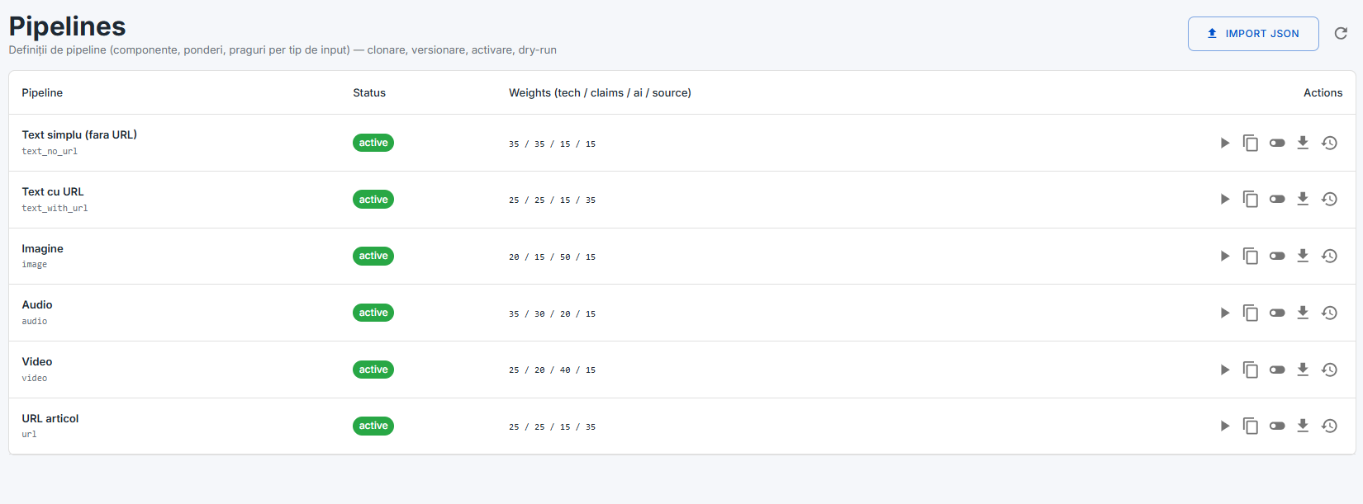Click the refresh icon beside Import JSON
Image resolution: width=1363 pixels, height=504 pixels.
pyautogui.click(x=1341, y=34)
